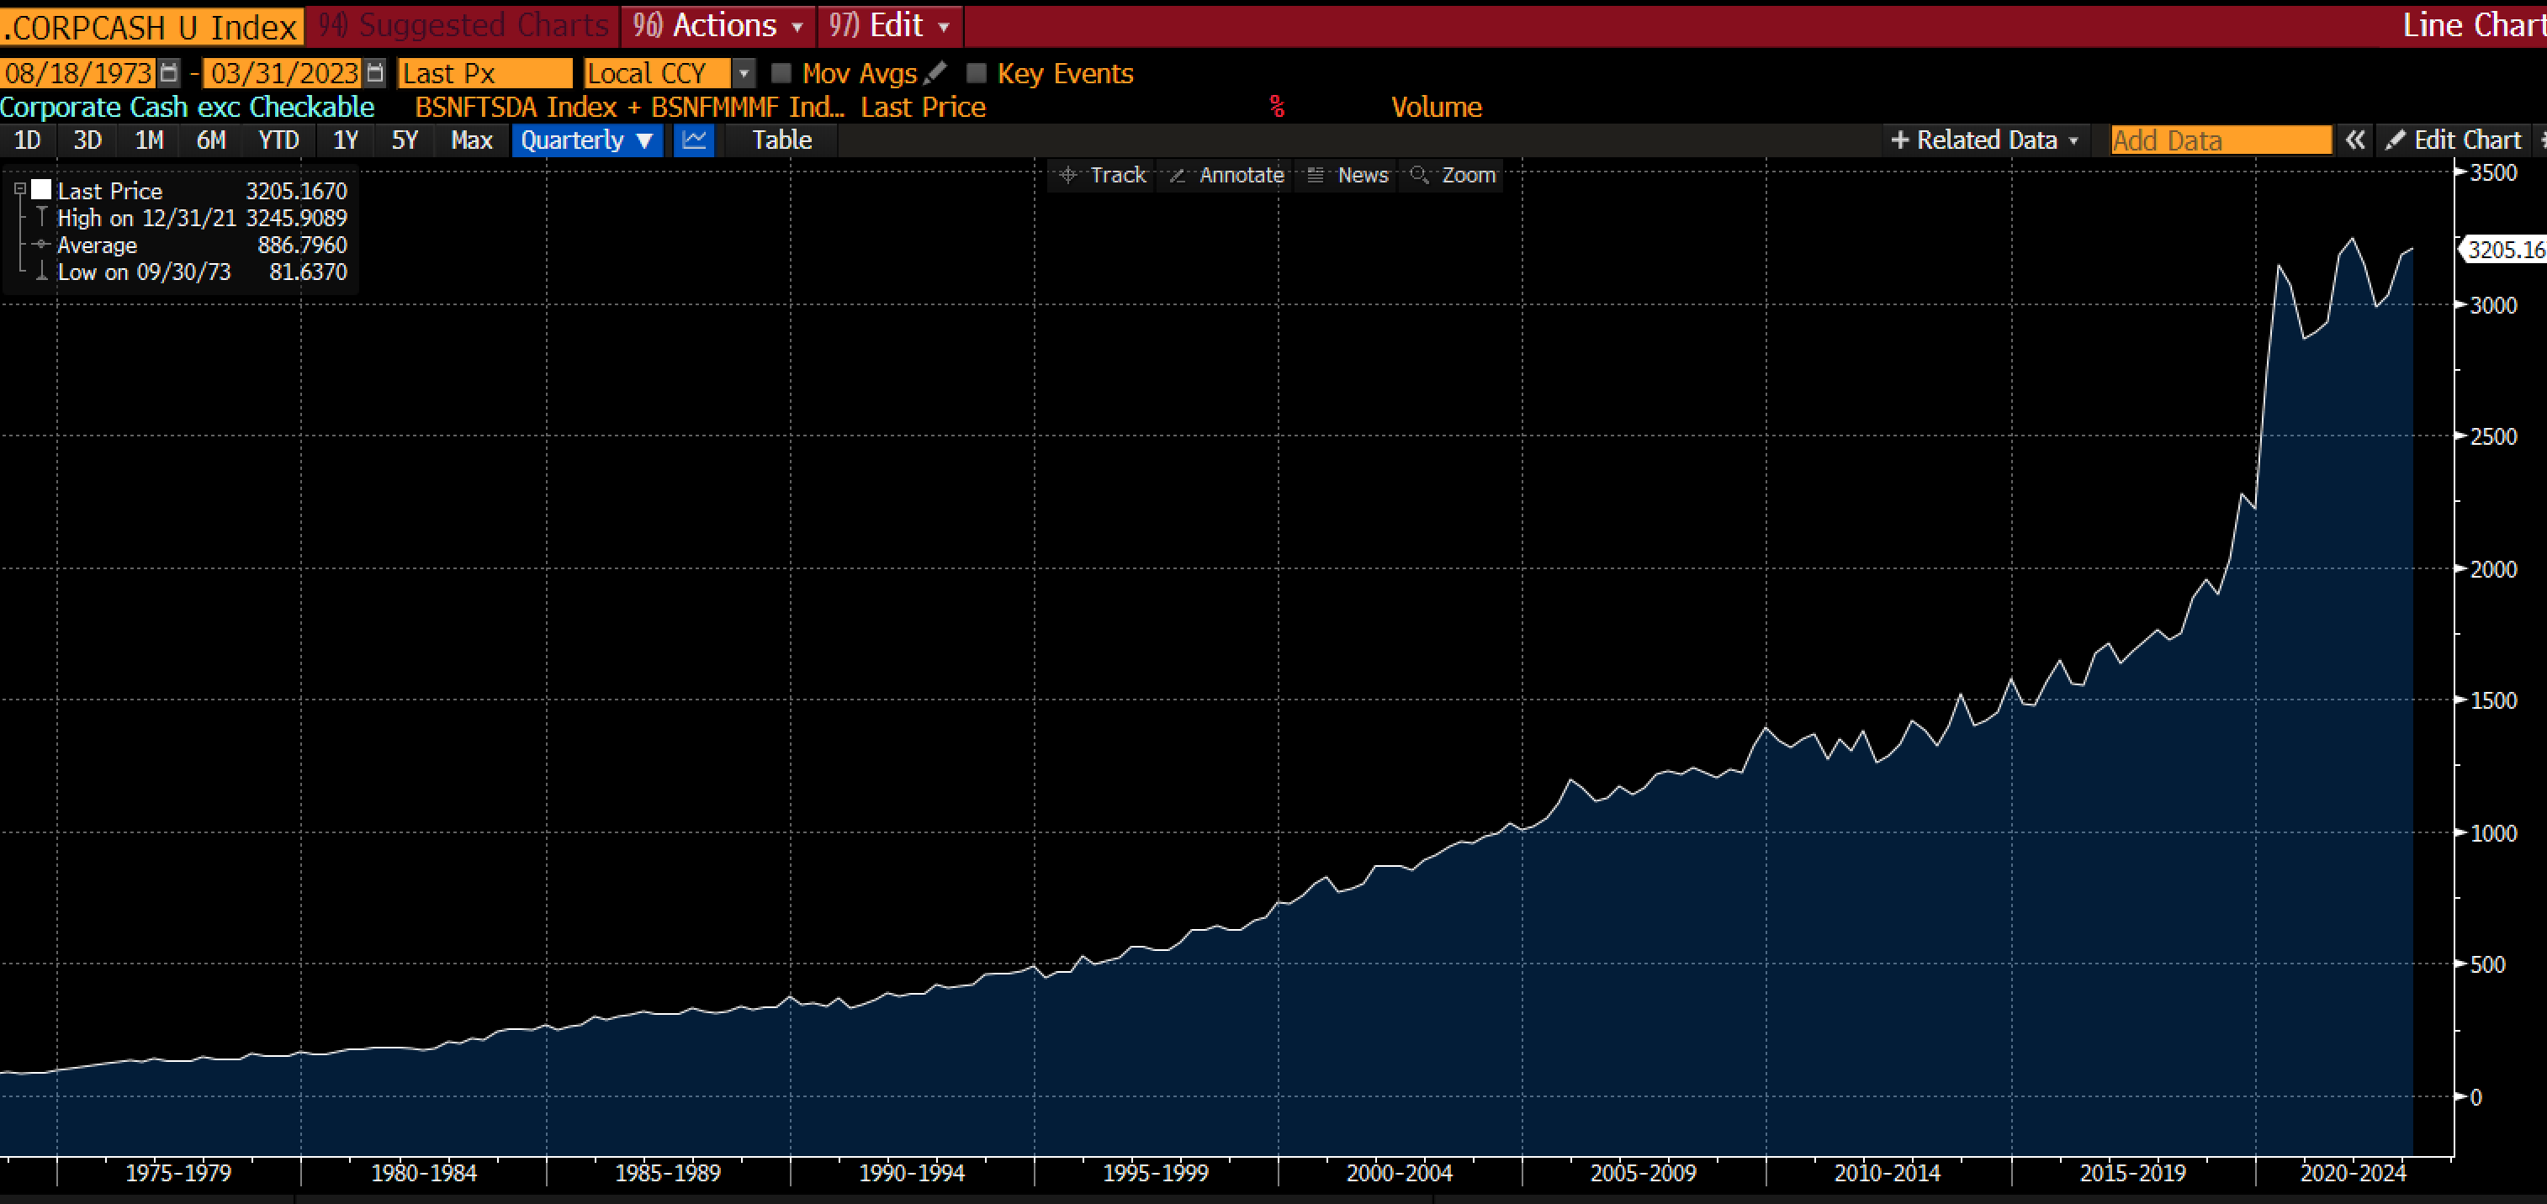This screenshot has height=1204, width=2547.
Task: Select the line chart type icon
Action: (694, 140)
